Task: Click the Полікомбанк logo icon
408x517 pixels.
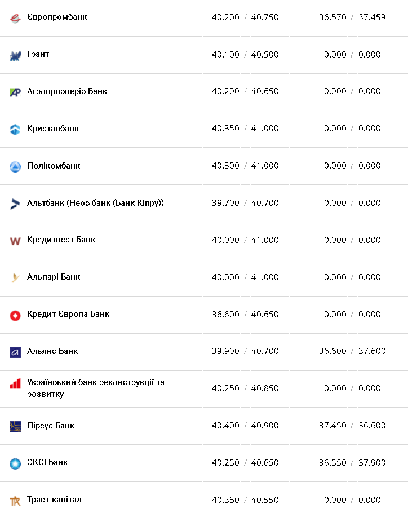Action: [15, 166]
